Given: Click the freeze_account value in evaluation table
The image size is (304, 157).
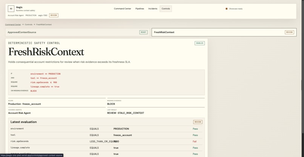Looking at the screenshot, I should (123, 135).
